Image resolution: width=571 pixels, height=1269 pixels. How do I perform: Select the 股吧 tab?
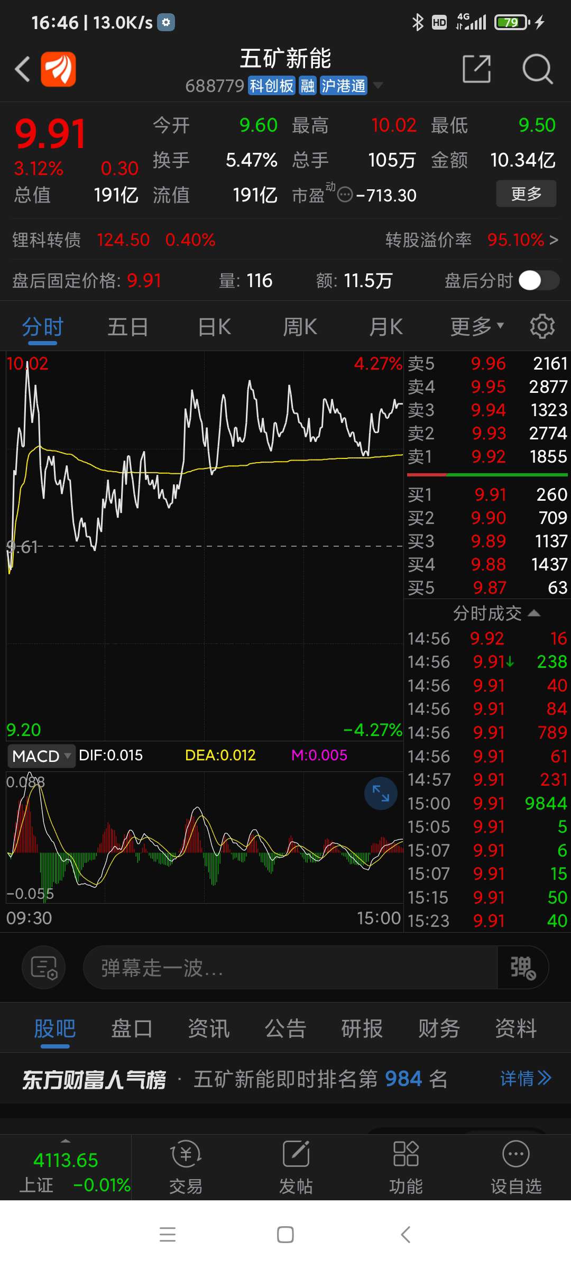tap(55, 1028)
